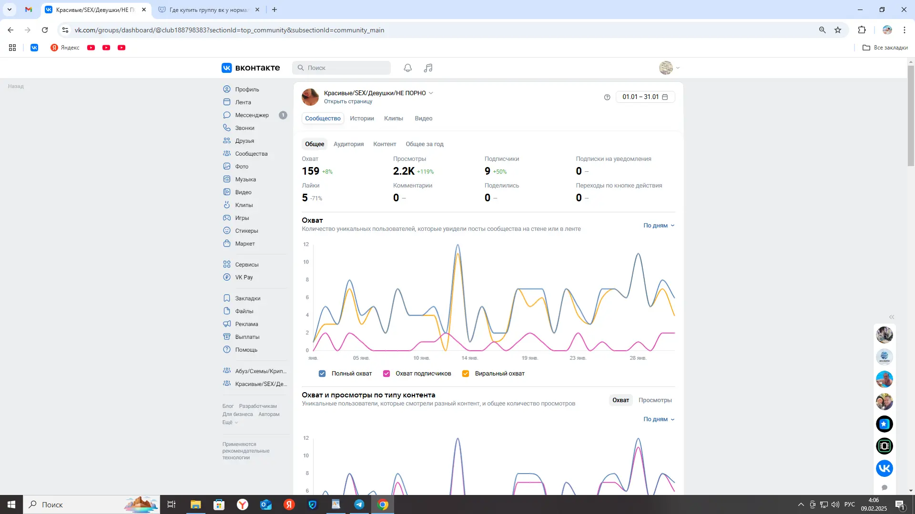Viewport: 915px width, 514px height.
Task: Switch to the Сообщество tab
Action: coord(323,119)
